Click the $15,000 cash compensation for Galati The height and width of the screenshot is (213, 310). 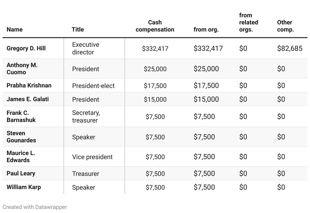point(155,99)
